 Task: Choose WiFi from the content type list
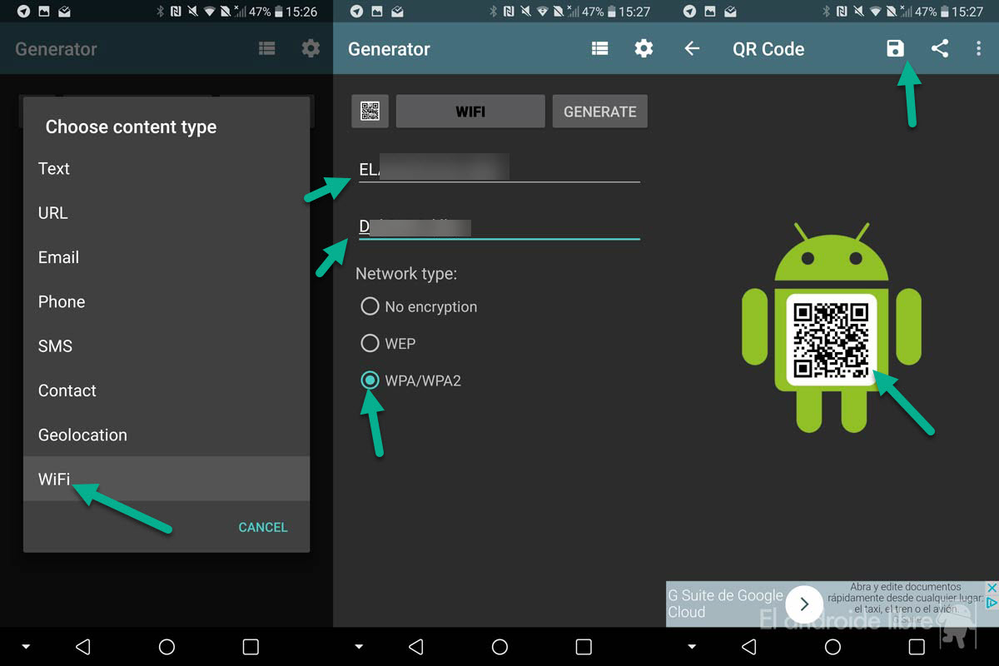click(55, 479)
